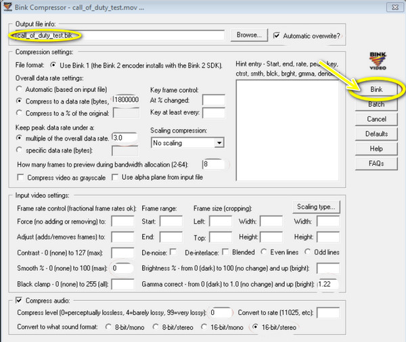Select 16-bit/mono sound format
This screenshot has width=406, height=342.
(x=204, y=327)
